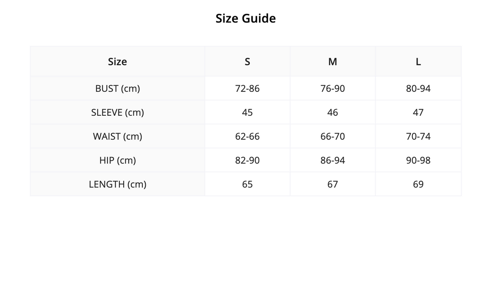The width and height of the screenshot is (491, 288).
Task: Click the 86-94 hip cell
Action: 333,160
